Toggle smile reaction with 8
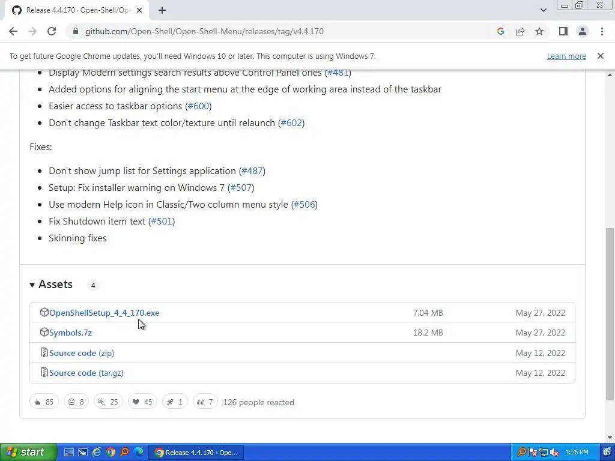 tap(76, 402)
